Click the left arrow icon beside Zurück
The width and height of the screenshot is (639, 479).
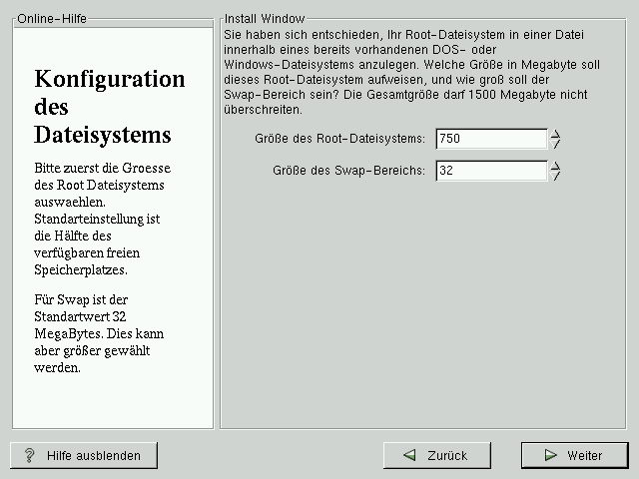[409, 455]
